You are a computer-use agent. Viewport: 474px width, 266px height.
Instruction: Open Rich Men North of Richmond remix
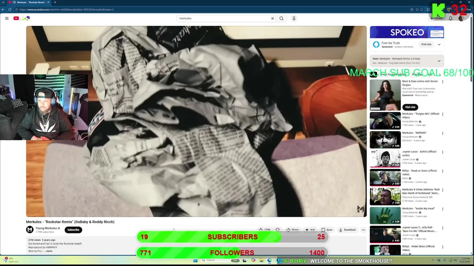point(385,197)
